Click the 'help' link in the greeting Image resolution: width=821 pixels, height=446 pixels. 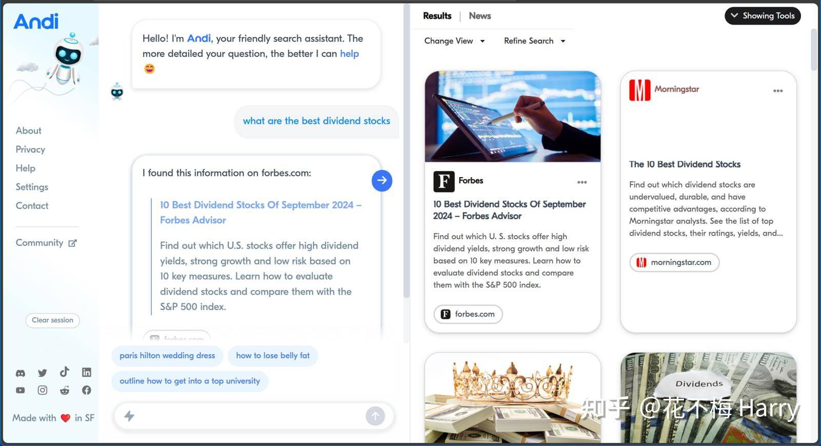tap(349, 54)
